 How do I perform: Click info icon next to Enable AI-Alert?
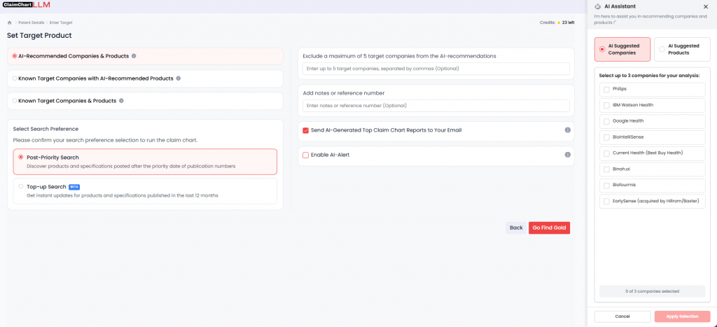[x=567, y=155]
